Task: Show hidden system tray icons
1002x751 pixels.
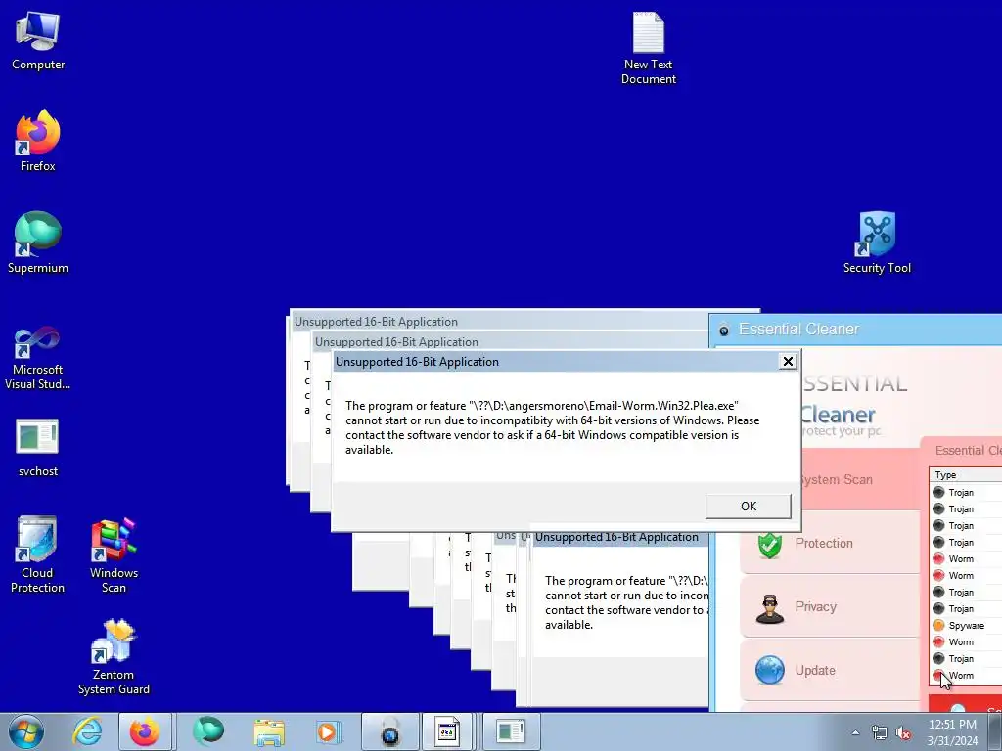Action: (x=855, y=732)
